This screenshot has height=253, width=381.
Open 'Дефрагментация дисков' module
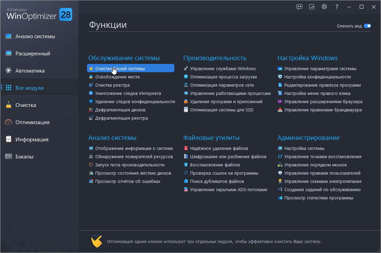120,110
